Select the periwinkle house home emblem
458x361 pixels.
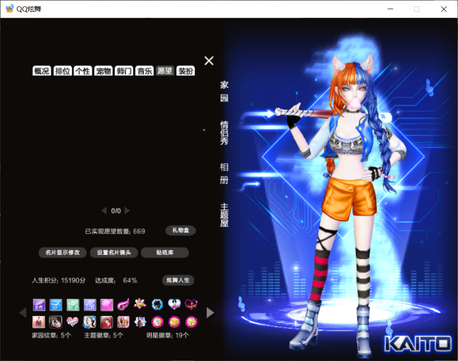tap(90, 305)
